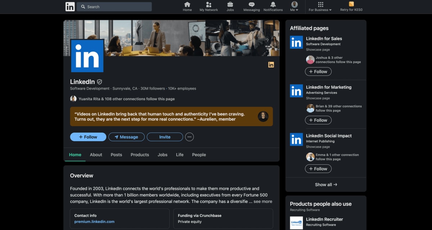Follow LinkedIn Social Impact page

(x=318, y=169)
